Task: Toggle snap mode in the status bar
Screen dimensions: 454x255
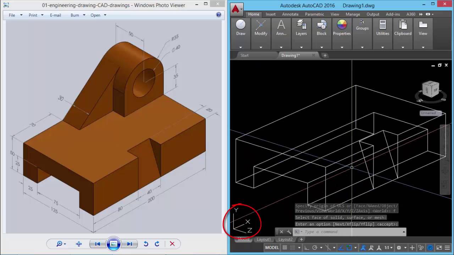Action: click(x=292, y=248)
